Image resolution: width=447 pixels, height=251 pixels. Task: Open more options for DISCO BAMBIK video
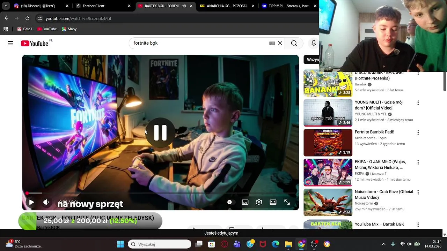pyautogui.click(x=418, y=74)
